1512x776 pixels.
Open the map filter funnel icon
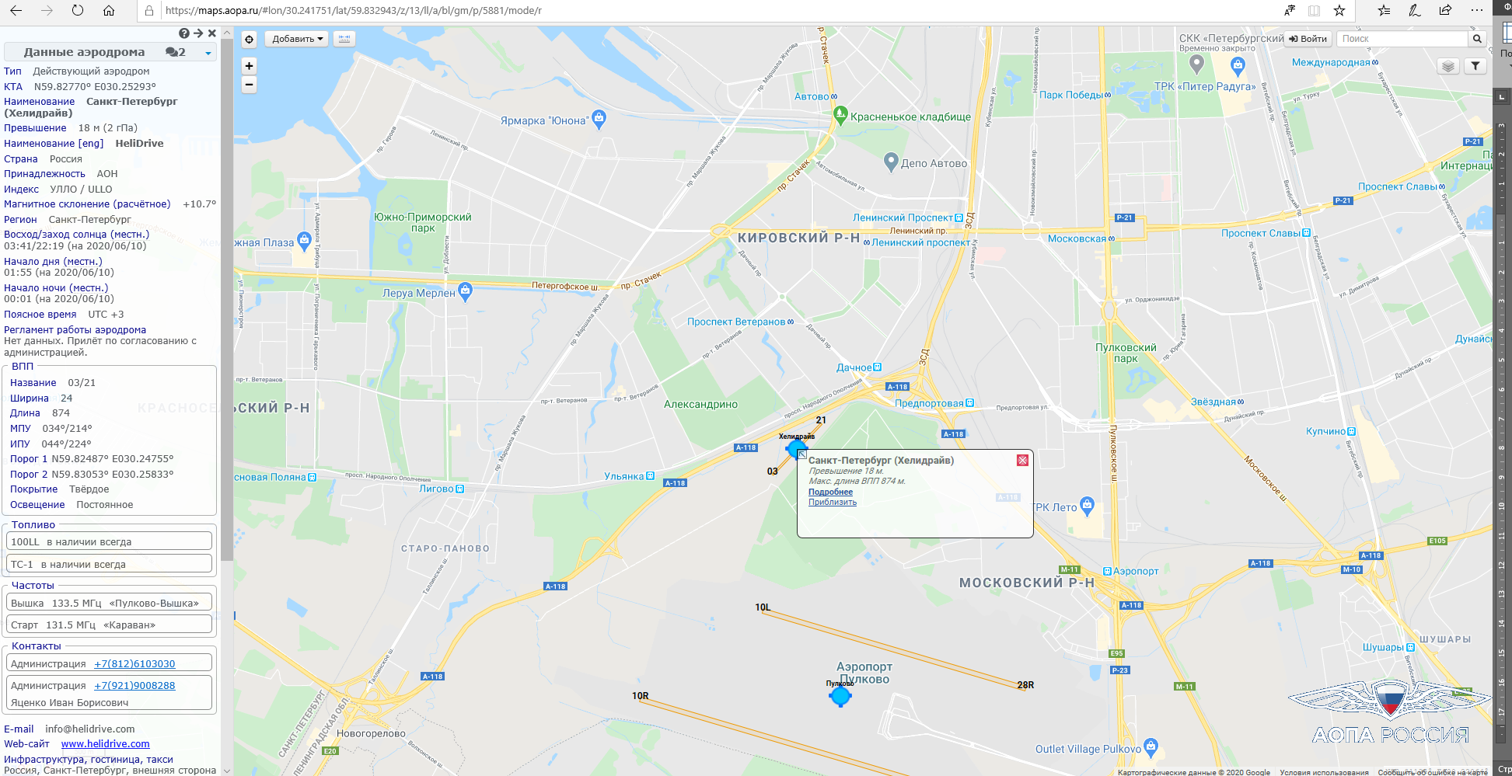pos(1475,67)
